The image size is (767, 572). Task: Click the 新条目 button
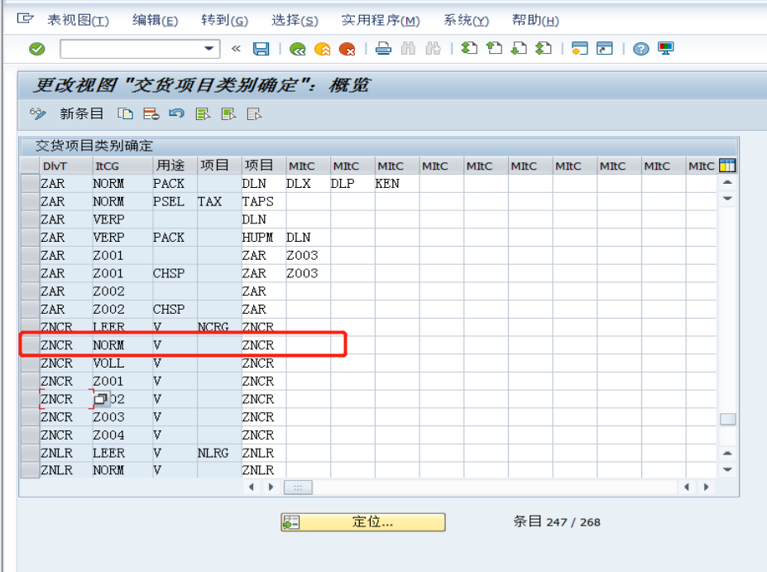pos(81,114)
